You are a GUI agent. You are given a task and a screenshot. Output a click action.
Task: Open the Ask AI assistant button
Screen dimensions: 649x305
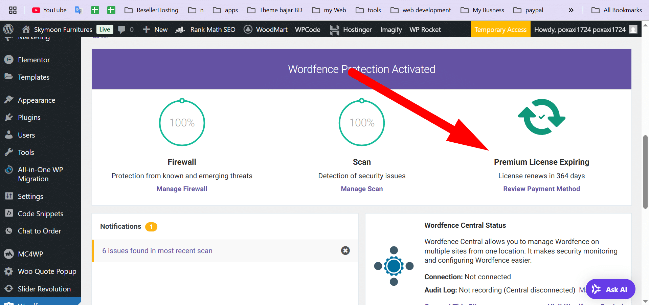pos(610,289)
